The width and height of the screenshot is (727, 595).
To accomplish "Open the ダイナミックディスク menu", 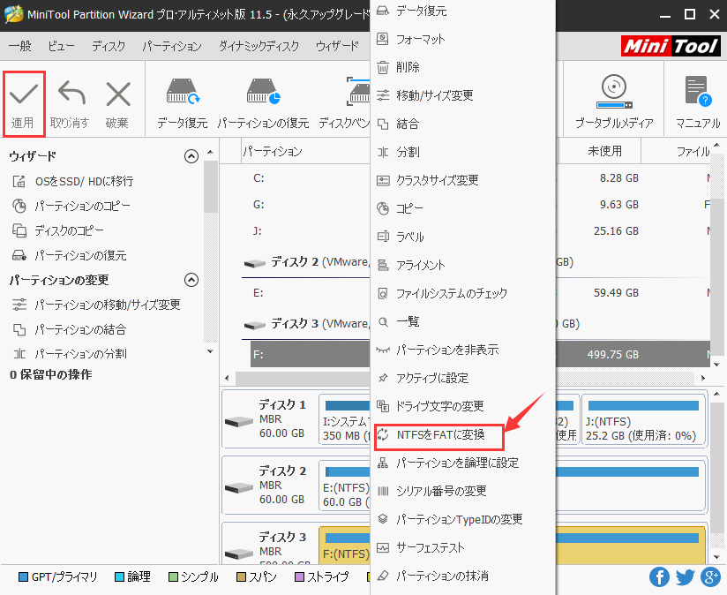I will coord(259,46).
